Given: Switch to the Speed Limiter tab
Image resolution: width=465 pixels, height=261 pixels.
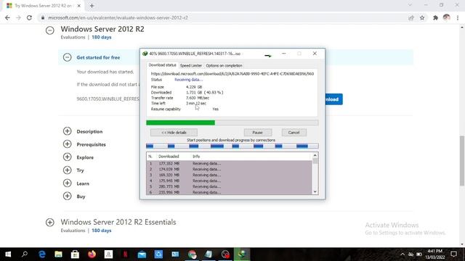Looking at the screenshot, I should (x=190, y=65).
